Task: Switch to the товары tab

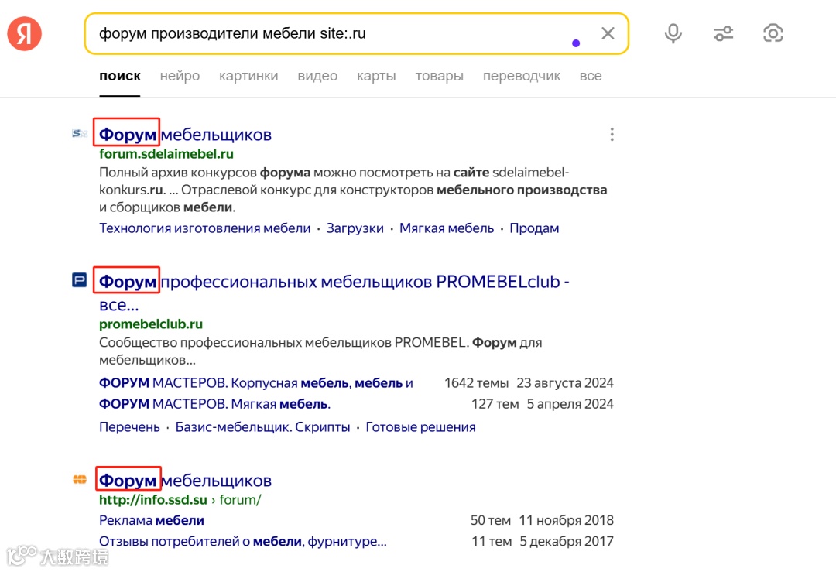Action: pos(440,76)
